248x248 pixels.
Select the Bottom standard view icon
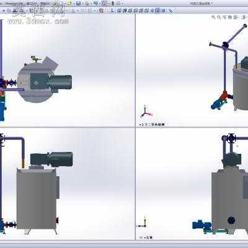point(146,11)
